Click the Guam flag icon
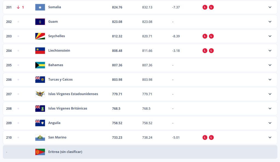This screenshot has width=280, height=162. tap(40, 22)
